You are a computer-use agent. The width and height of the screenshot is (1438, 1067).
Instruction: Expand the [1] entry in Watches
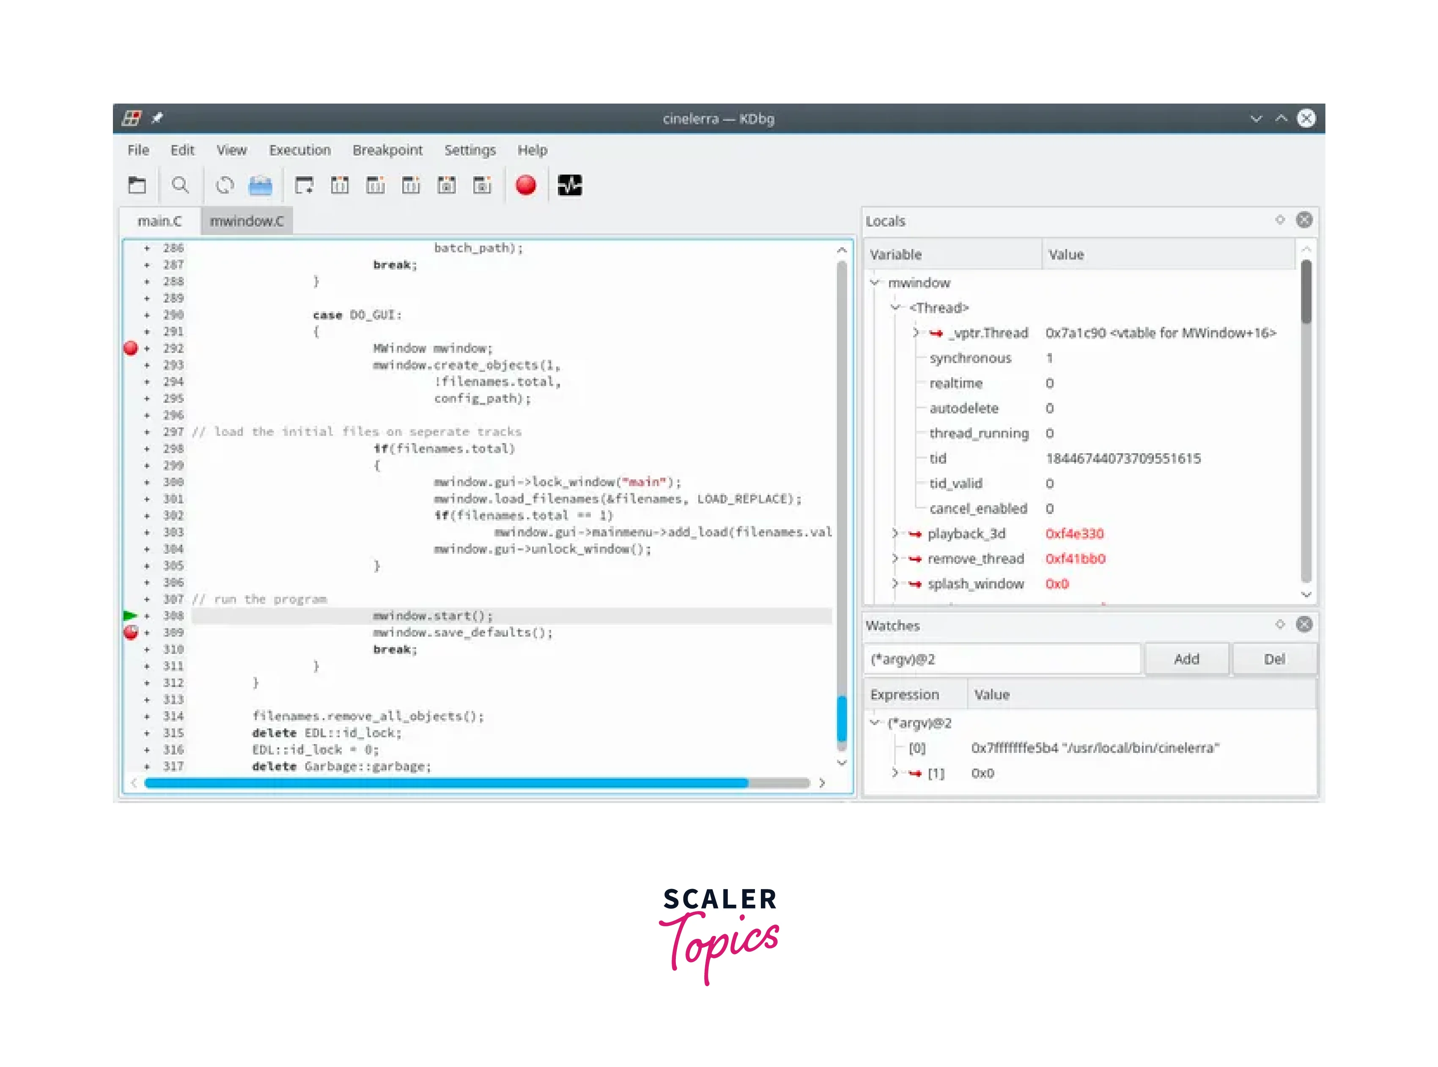tap(895, 773)
